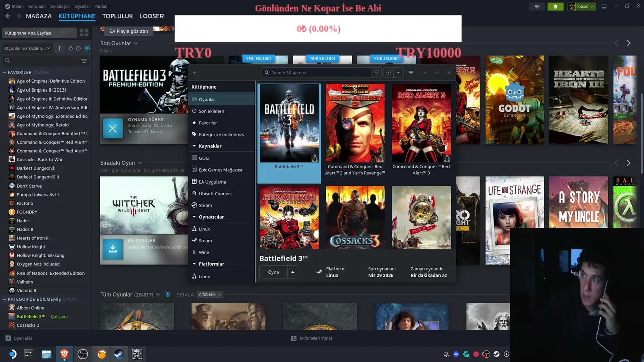Screen dimensions: 644x362
Task: Open the view options dropdown arrow in Lutris
Action: [x=398, y=73]
